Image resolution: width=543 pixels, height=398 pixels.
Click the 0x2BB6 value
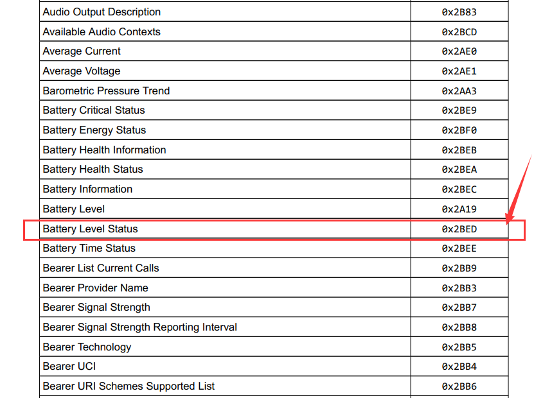pos(459,386)
